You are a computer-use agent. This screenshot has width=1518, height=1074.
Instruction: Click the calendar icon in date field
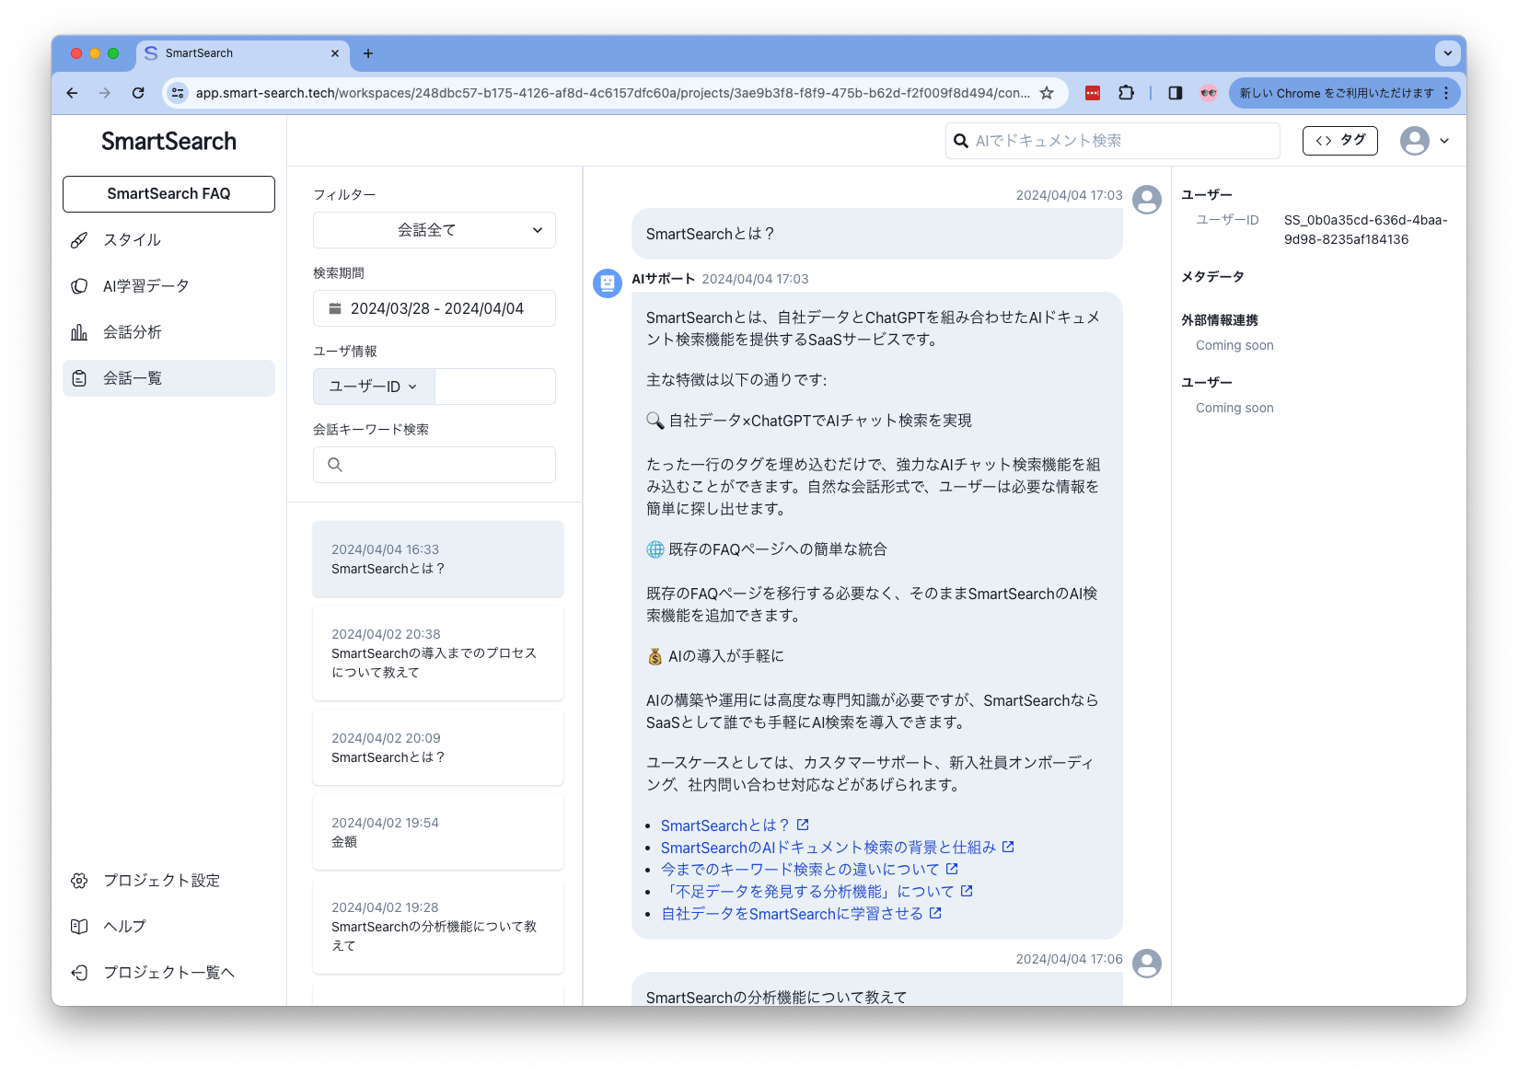pos(335,308)
